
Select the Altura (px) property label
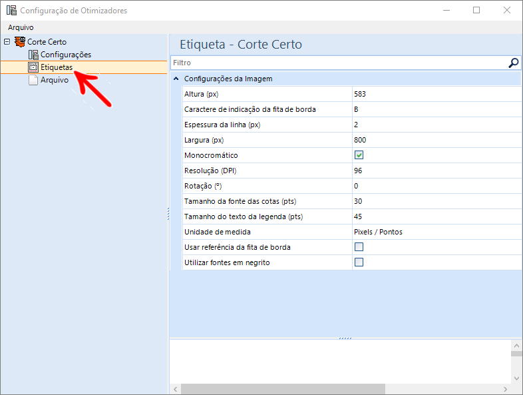coord(201,94)
